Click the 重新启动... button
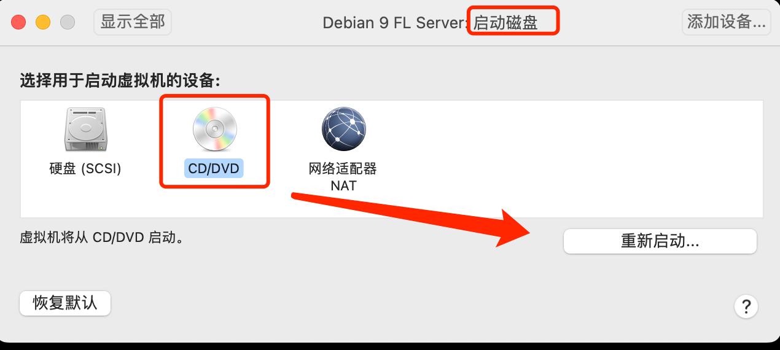780x350 pixels. (x=660, y=241)
